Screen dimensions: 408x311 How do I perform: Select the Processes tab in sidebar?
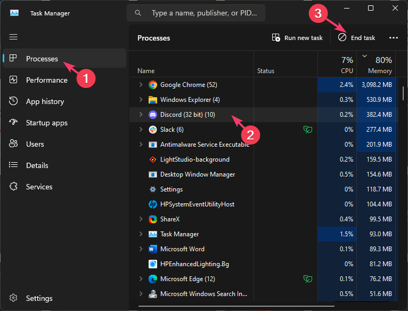click(x=42, y=59)
